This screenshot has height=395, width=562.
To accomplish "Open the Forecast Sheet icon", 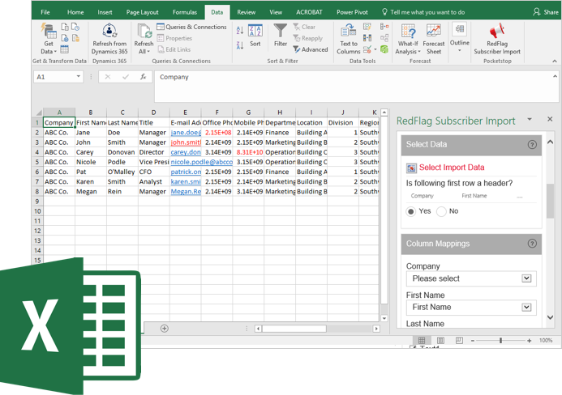I will pos(434,32).
